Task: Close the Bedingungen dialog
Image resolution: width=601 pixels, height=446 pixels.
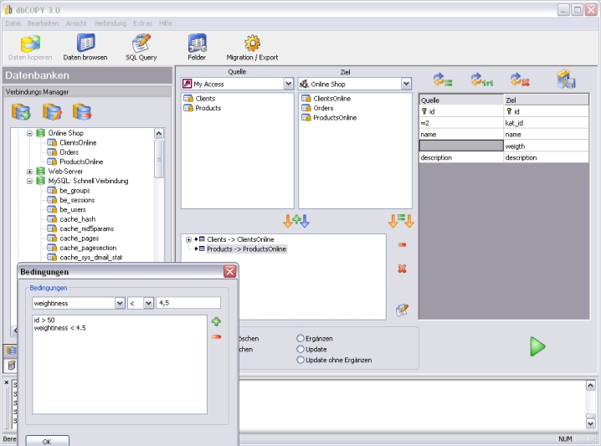Action: [229, 272]
